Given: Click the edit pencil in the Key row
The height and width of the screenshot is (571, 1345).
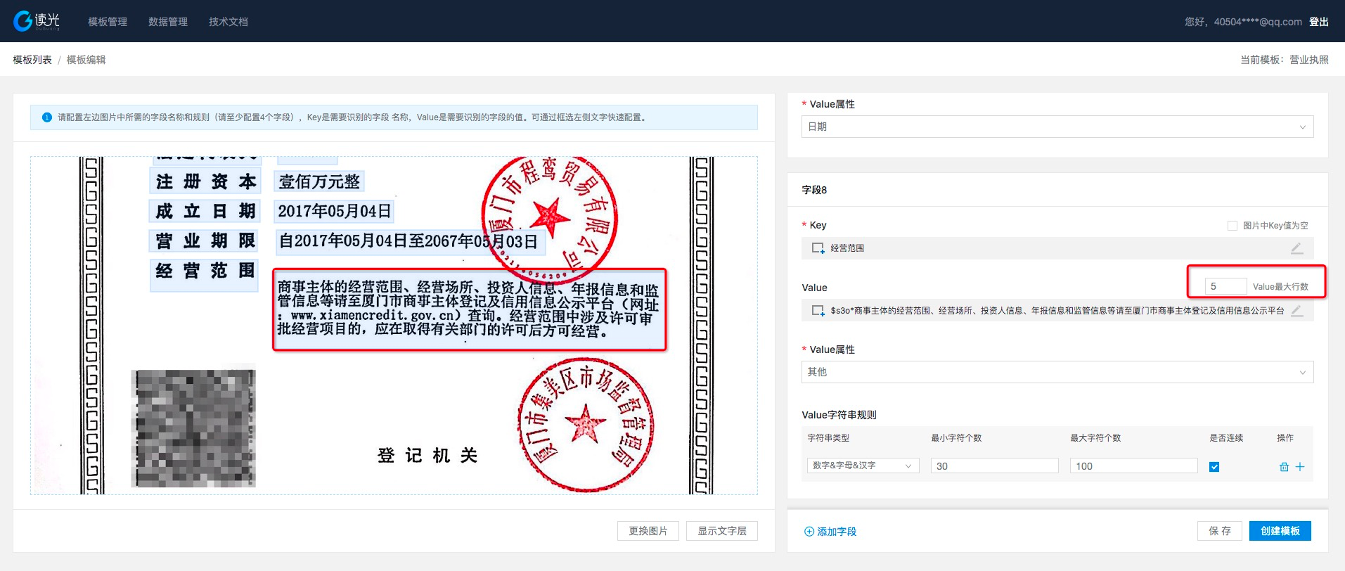Looking at the screenshot, I should click(1297, 248).
